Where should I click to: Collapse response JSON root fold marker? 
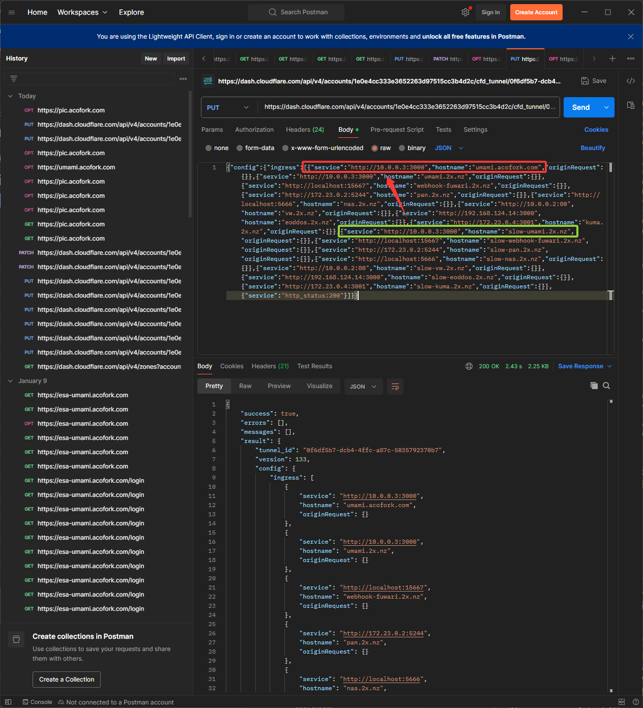click(x=228, y=404)
